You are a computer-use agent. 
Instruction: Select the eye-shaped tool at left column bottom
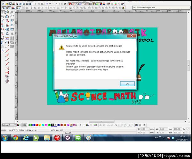(3, 51)
